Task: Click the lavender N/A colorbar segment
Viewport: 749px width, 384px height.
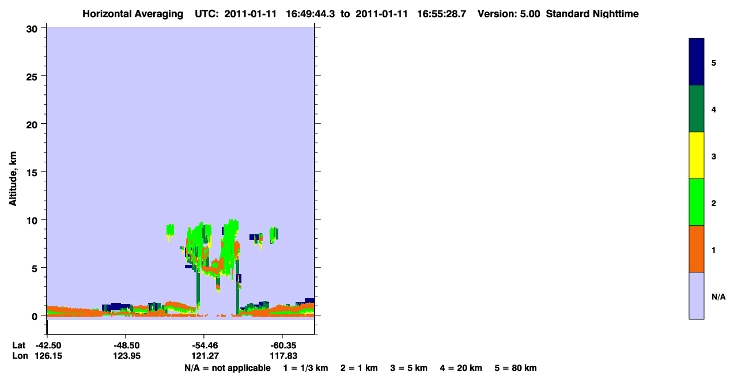Action: (x=697, y=295)
